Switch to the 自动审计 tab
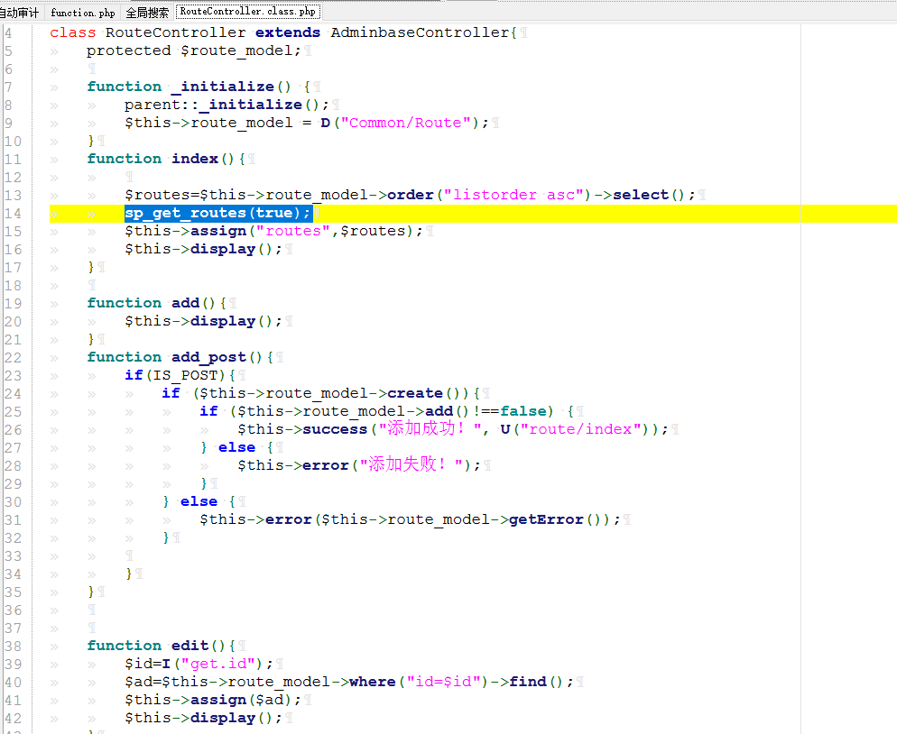The height and width of the screenshot is (734, 897). (x=20, y=12)
